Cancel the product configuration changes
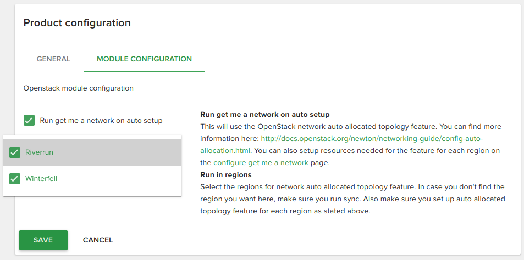 click(97, 240)
